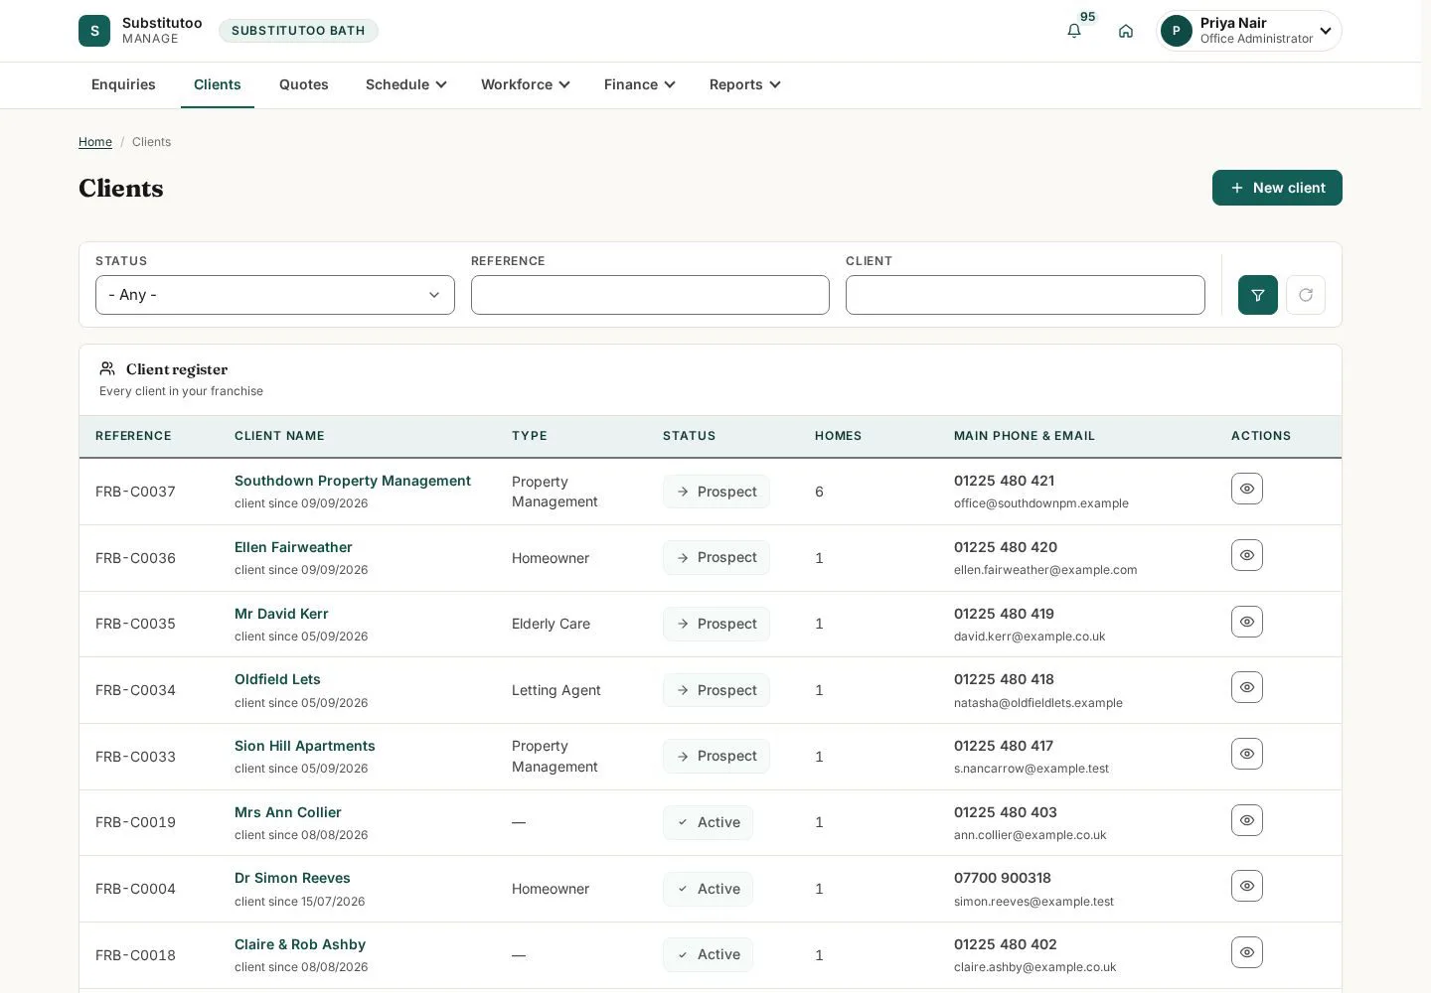The width and height of the screenshot is (1431, 993).
Task: Open the Sion Hill Apartments link
Action: 305,746
